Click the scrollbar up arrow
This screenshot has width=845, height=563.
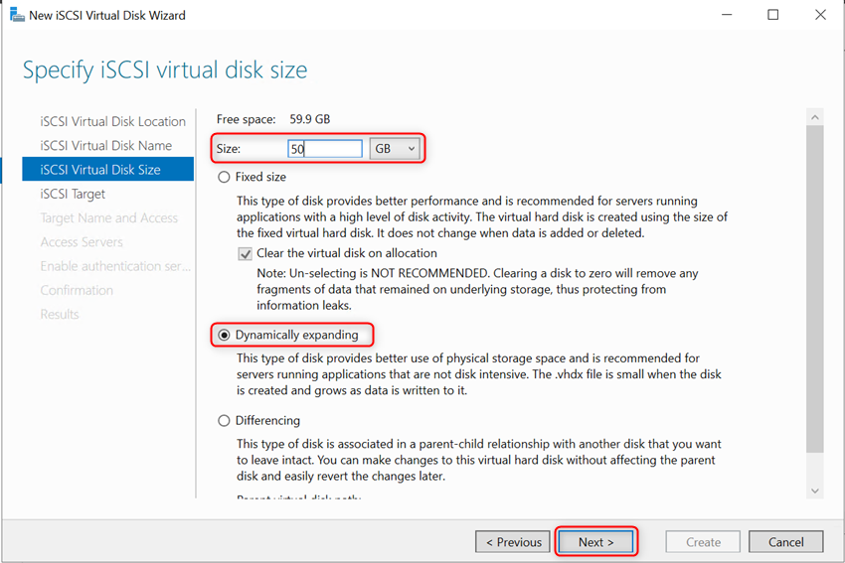pos(815,117)
